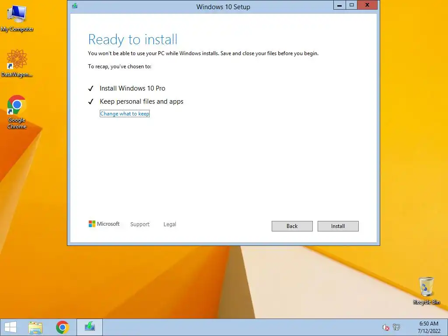Open the Recycle Bin
448x336 pixels.
426,290
